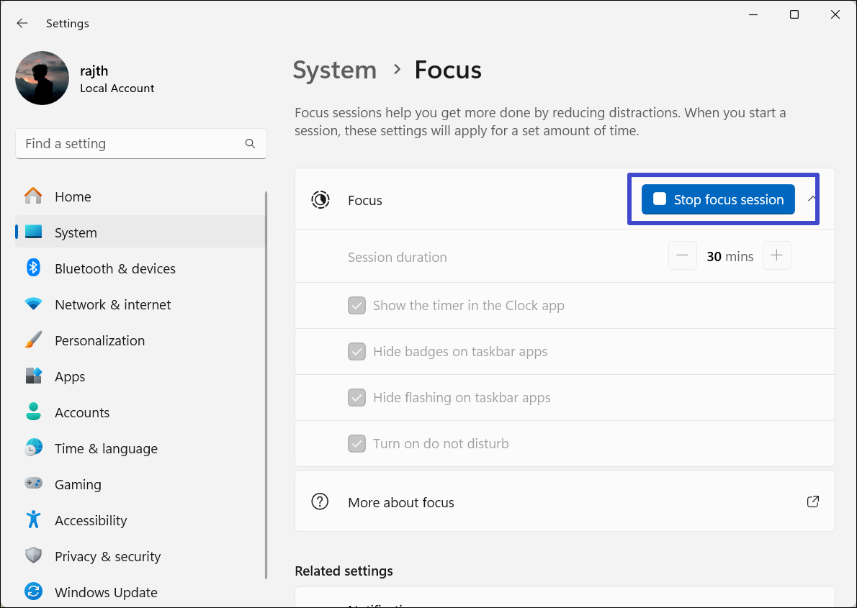Click the rajth profile picture
857x608 pixels.
click(42, 78)
